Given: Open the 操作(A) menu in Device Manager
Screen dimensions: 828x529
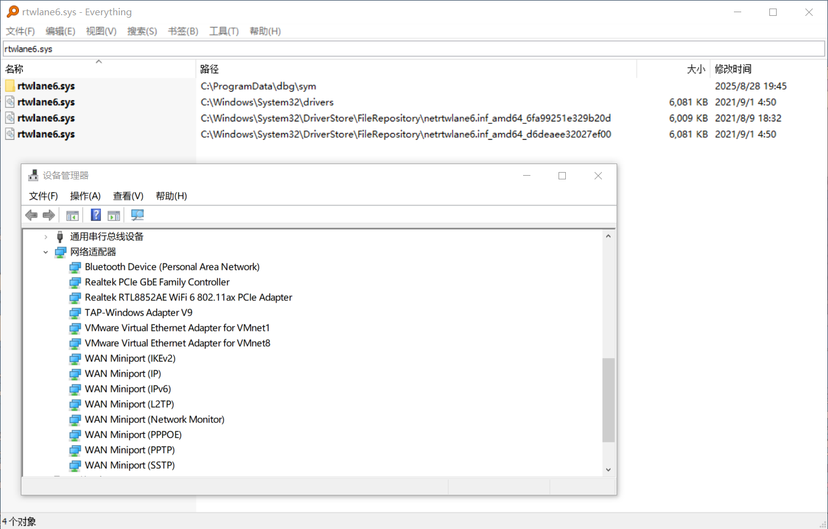Looking at the screenshot, I should 86,196.
